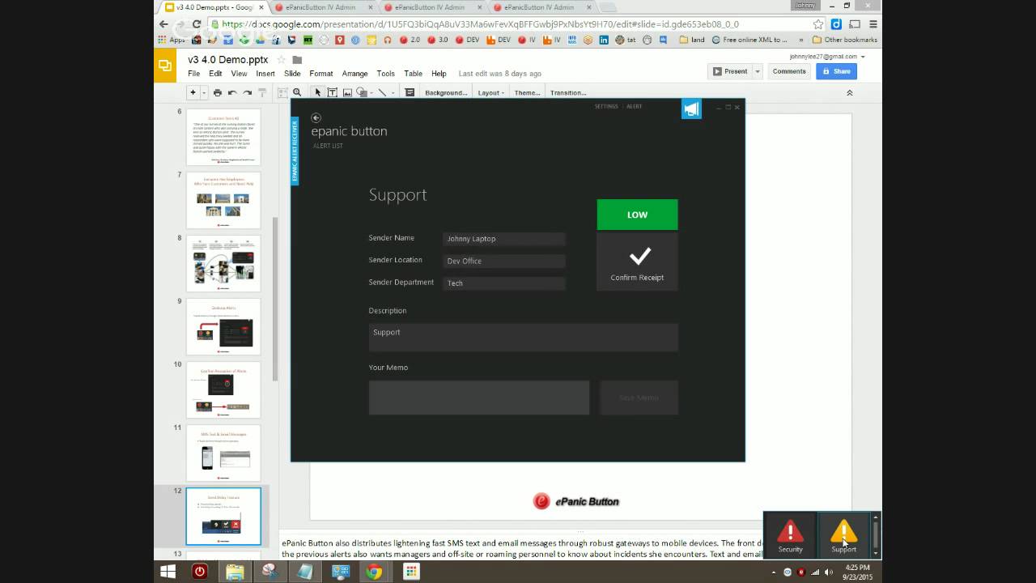The width and height of the screenshot is (1036, 583).
Task: Open the File menu
Action: 194,74
